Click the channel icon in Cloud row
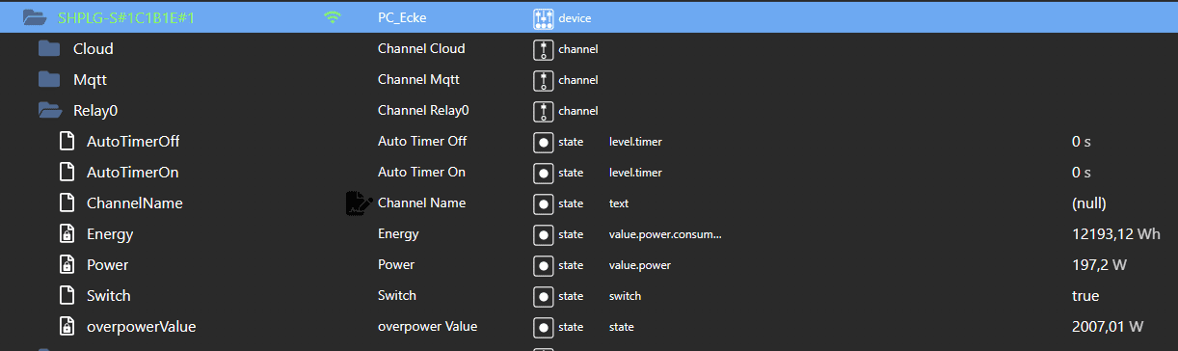The height and width of the screenshot is (351, 1178). [544, 48]
